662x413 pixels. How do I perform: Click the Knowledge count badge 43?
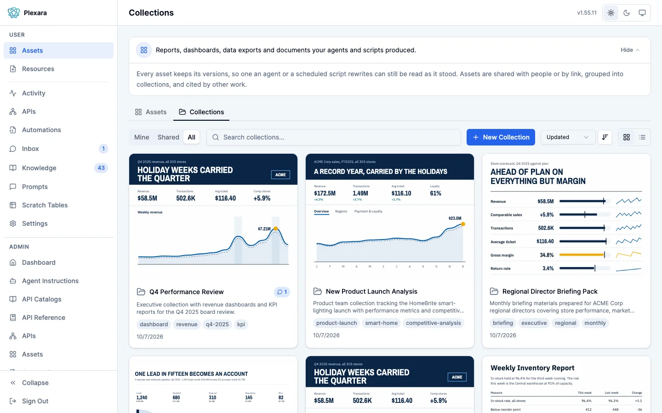click(101, 168)
